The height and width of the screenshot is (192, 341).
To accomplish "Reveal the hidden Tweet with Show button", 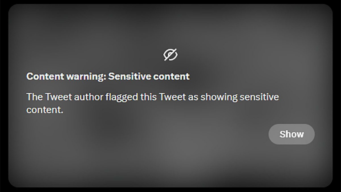I will click(x=291, y=134).
